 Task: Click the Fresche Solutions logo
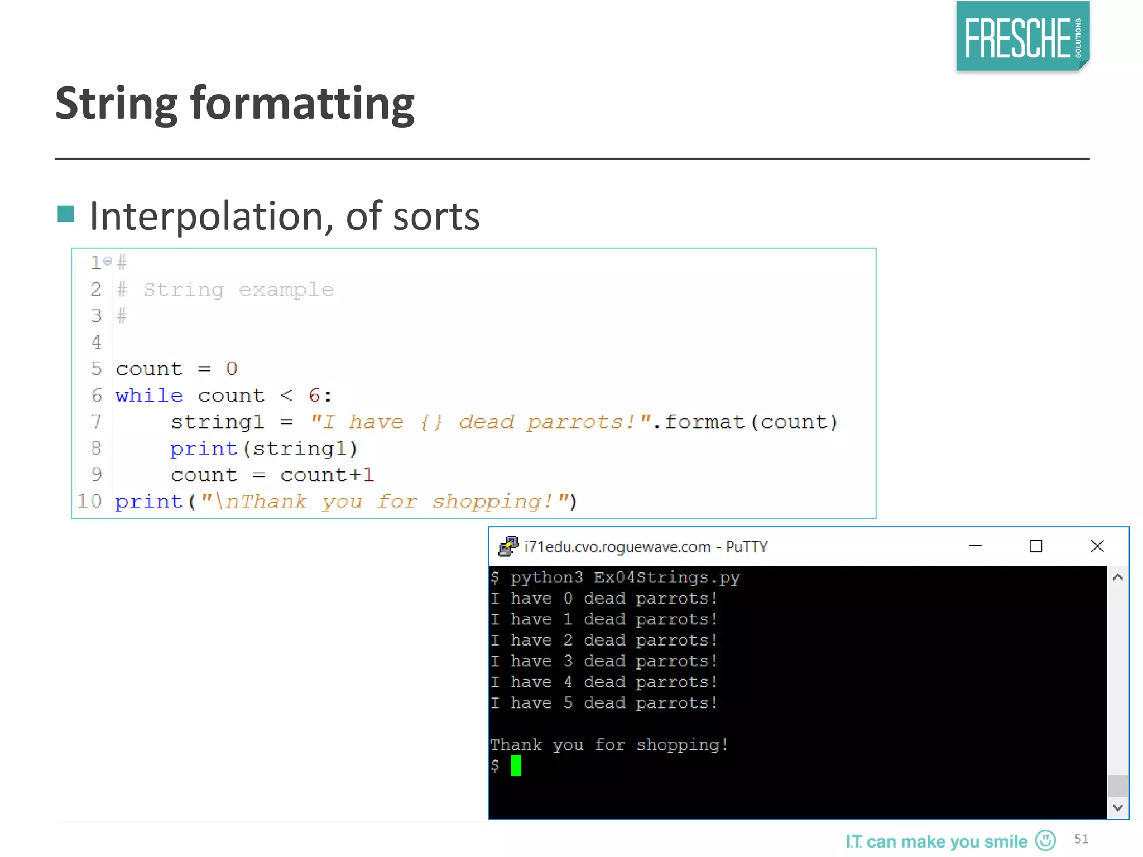(x=1022, y=37)
